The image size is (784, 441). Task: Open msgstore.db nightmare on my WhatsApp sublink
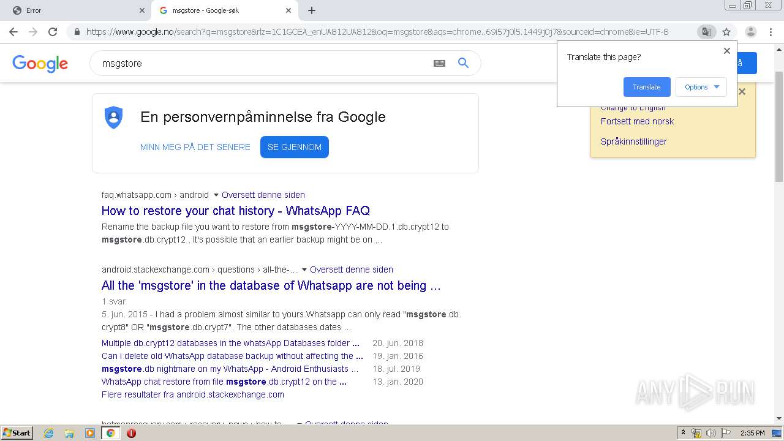tap(230, 369)
